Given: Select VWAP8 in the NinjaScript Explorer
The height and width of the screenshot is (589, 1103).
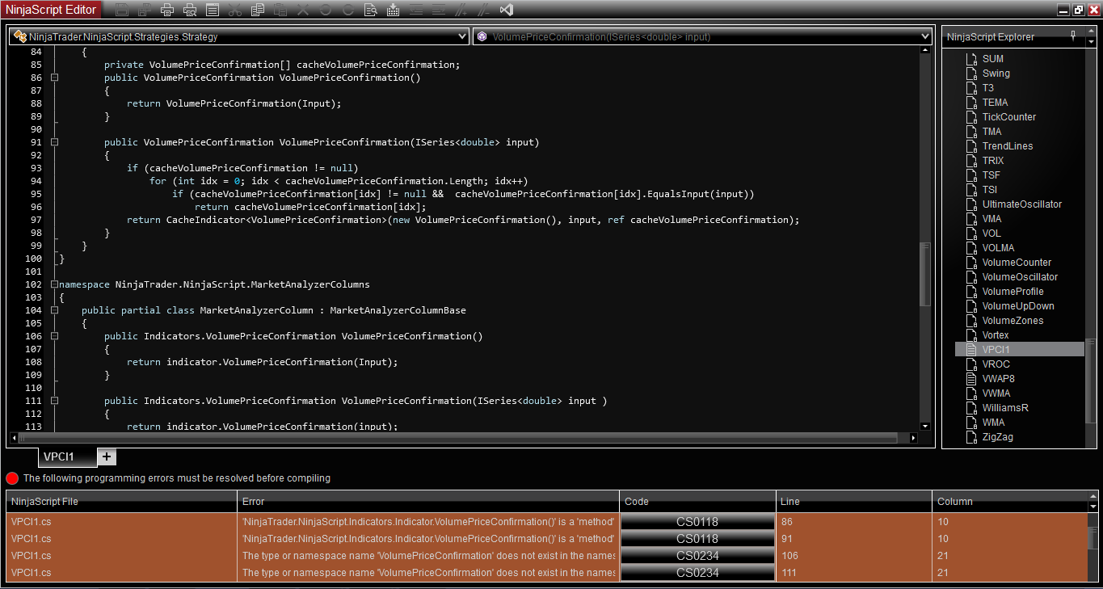Looking at the screenshot, I should tap(998, 379).
